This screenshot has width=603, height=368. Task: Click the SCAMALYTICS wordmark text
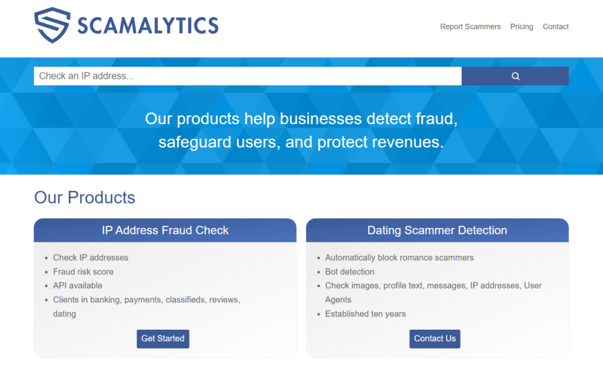pyautogui.click(x=148, y=25)
